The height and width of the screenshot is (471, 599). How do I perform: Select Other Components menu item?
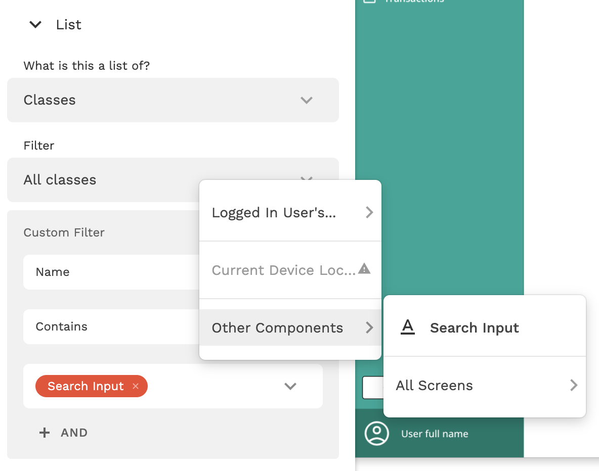(x=277, y=328)
